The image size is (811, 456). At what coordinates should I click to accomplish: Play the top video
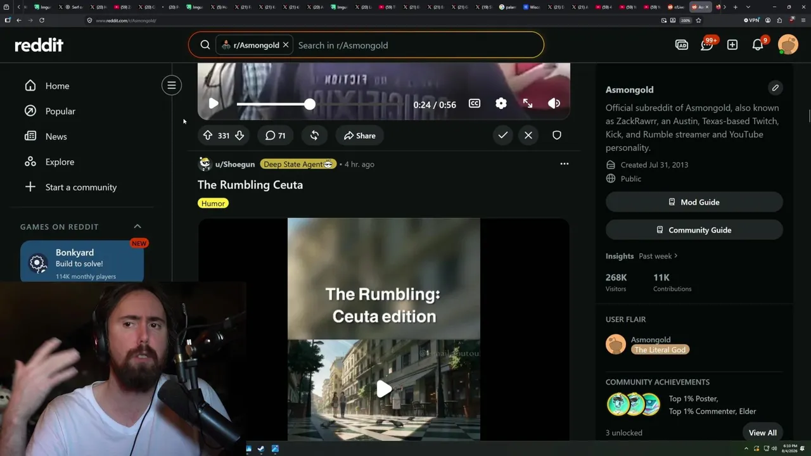[214, 104]
